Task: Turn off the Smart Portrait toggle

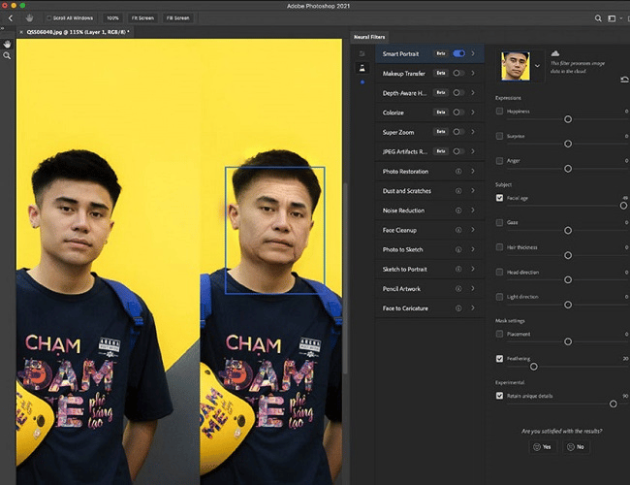Action: [458, 53]
